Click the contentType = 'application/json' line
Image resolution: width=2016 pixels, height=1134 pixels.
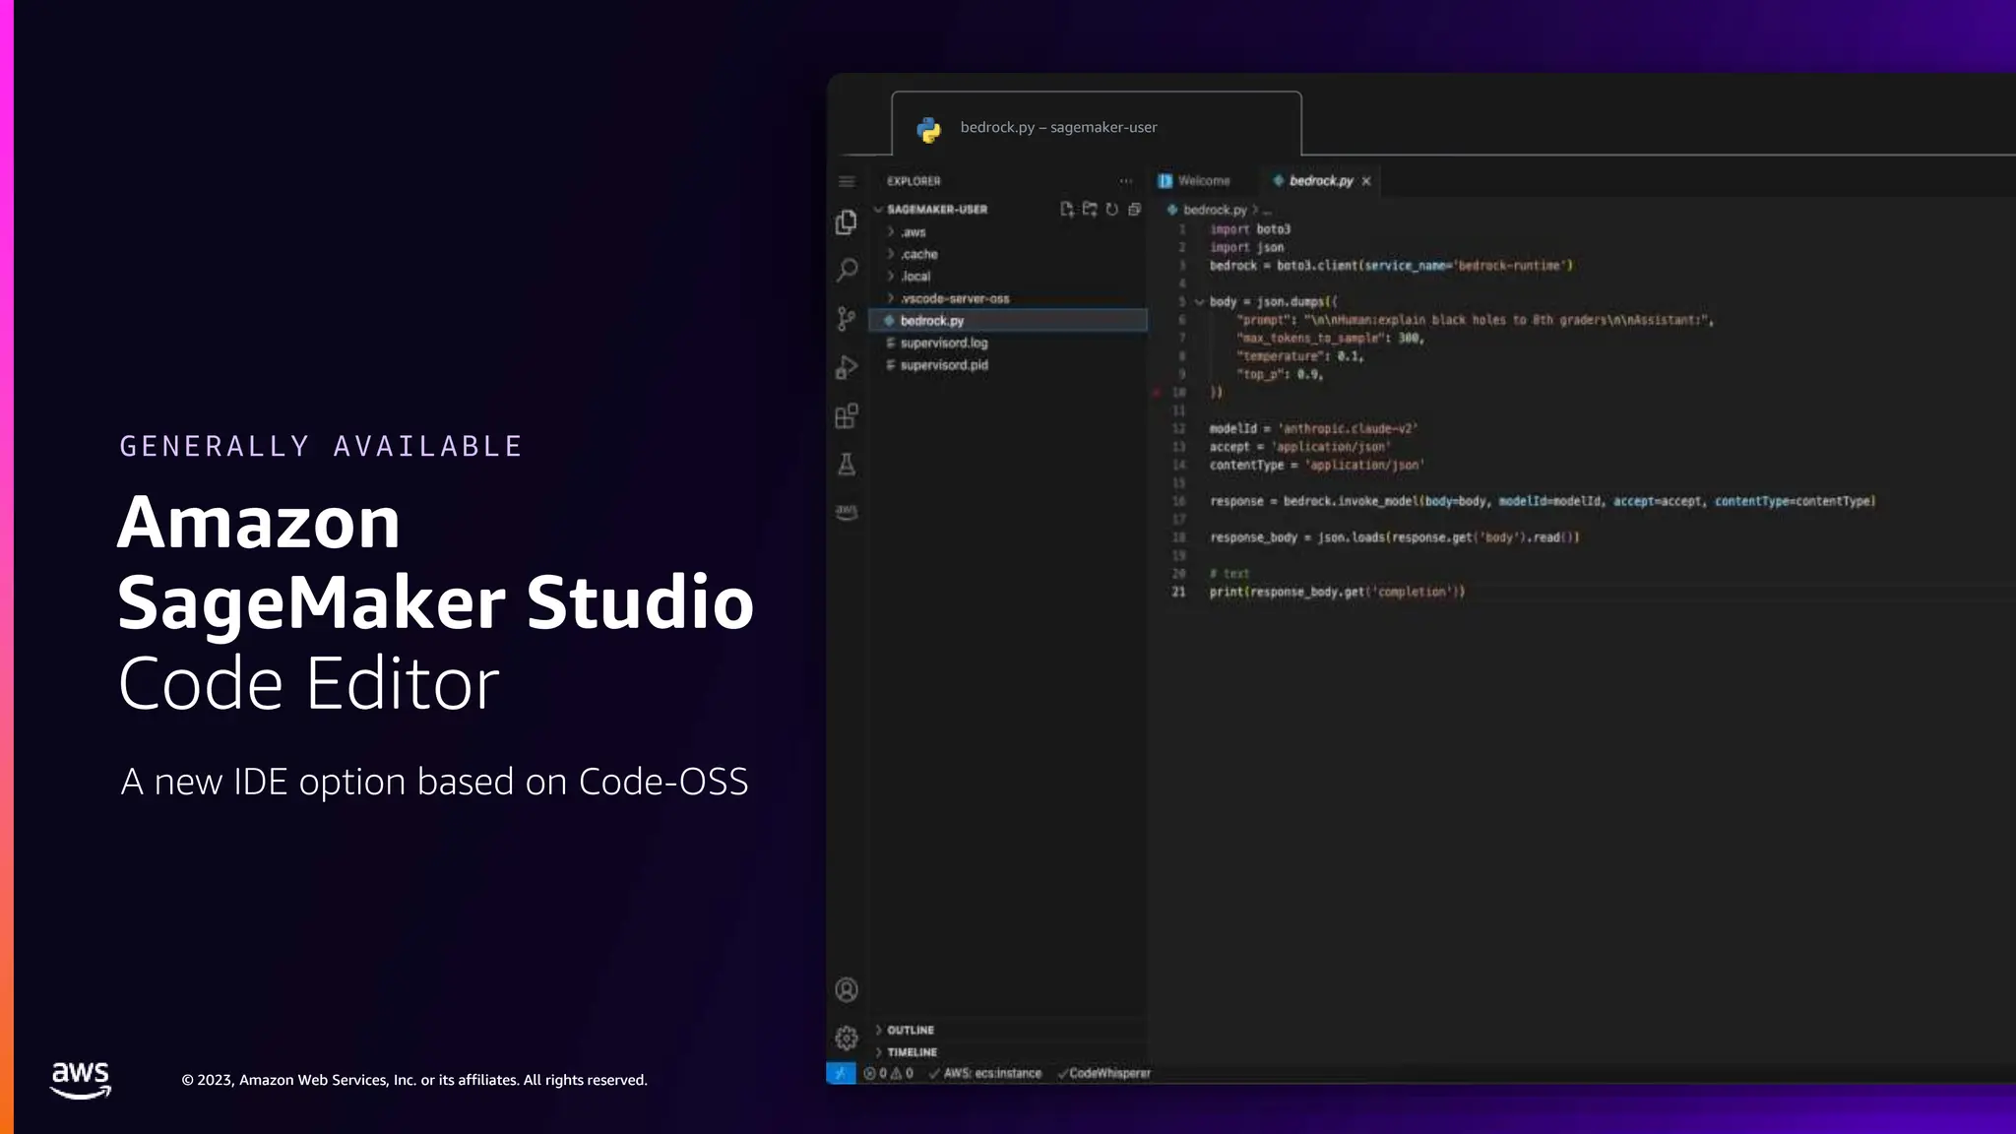[1317, 465]
